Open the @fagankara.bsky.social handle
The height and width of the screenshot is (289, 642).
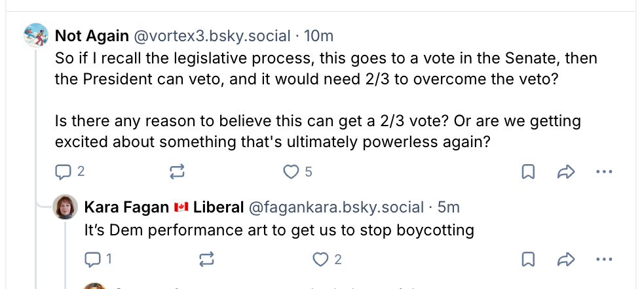[335, 207]
